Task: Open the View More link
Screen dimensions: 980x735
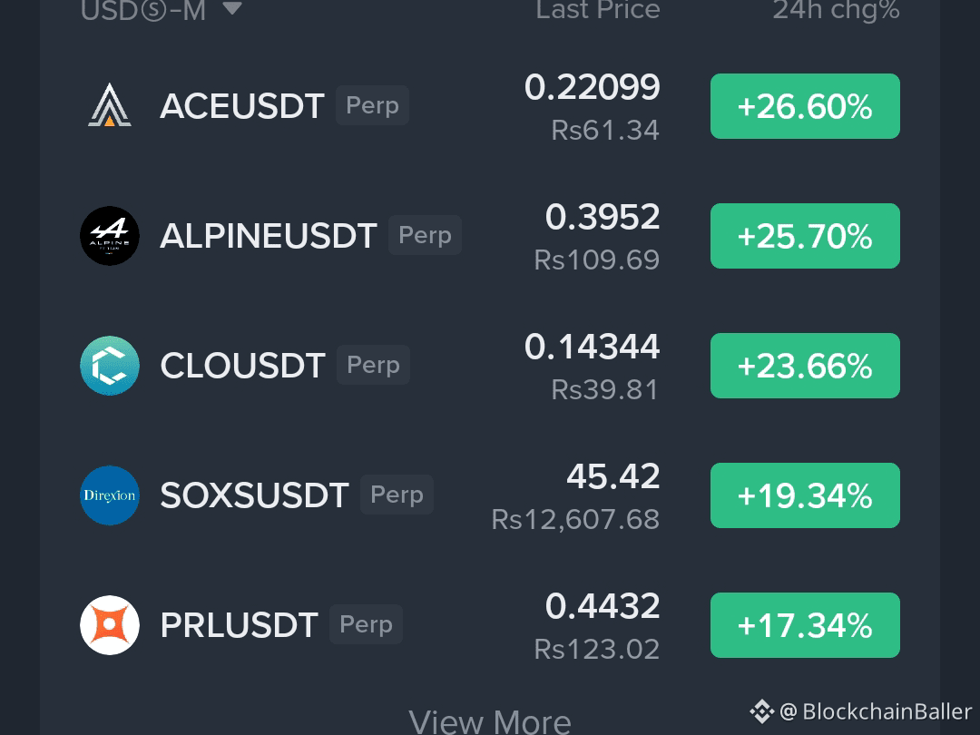Action: click(x=490, y=722)
